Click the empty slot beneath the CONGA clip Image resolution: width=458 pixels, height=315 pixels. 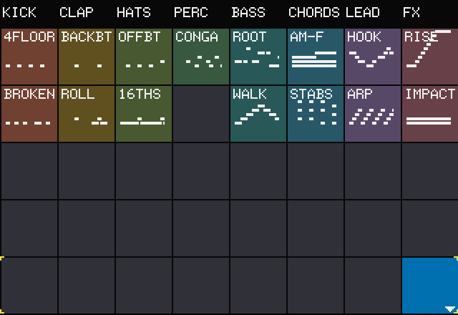201,114
